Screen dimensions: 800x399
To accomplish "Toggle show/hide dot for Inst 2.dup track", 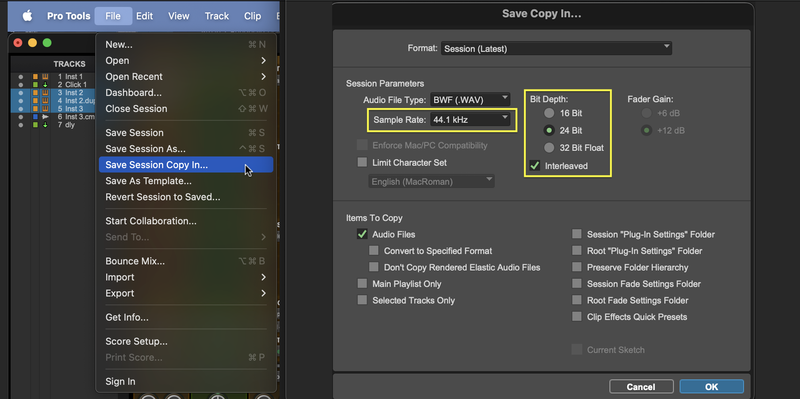I will 21,101.
